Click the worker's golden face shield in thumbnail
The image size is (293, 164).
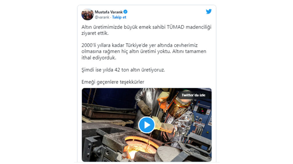click(x=176, y=109)
